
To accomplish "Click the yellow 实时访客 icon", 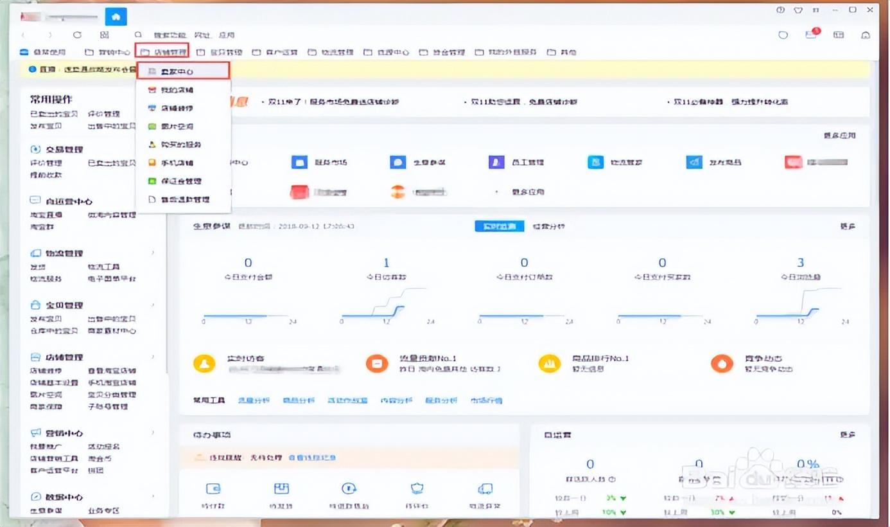I will 204,364.
